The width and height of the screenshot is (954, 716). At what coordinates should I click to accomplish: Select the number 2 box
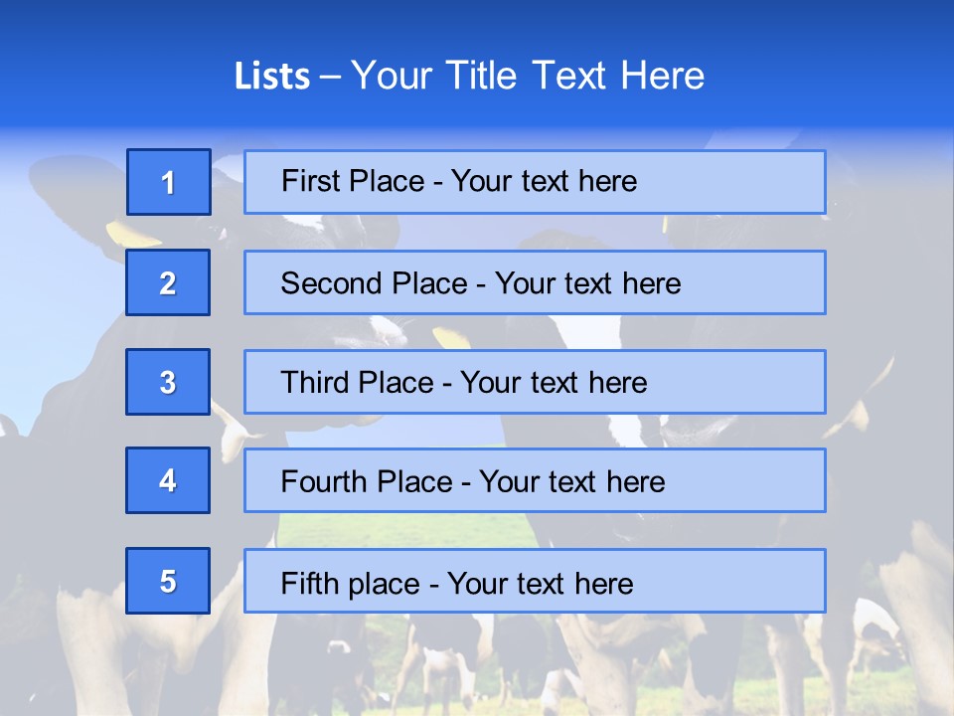tap(168, 282)
